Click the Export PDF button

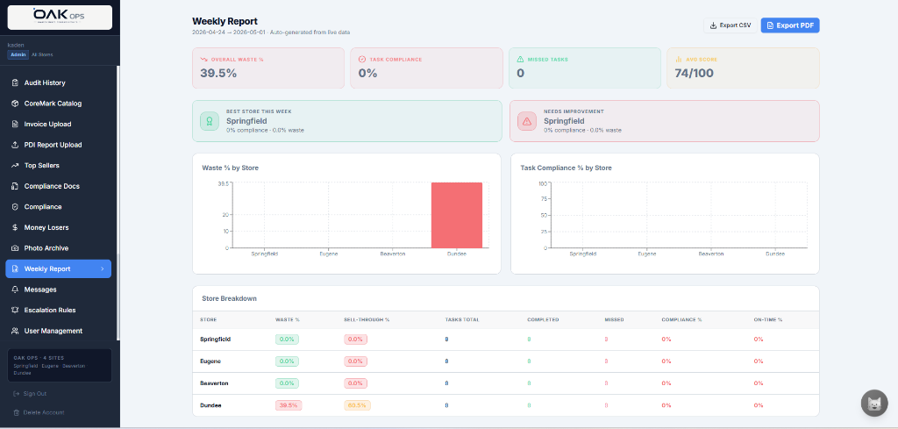pos(790,25)
